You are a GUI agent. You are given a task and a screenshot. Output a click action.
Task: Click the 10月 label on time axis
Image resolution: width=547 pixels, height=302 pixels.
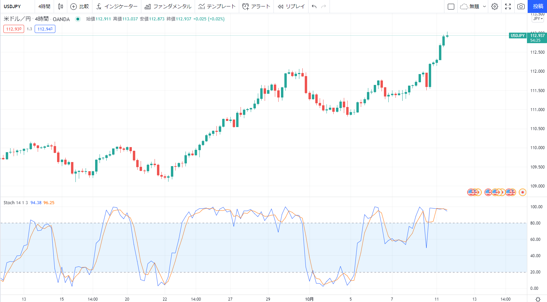click(309, 299)
